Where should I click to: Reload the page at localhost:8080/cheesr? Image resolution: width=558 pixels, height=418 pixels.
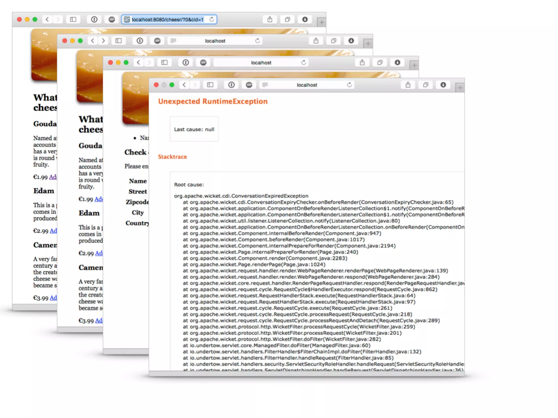(x=212, y=19)
